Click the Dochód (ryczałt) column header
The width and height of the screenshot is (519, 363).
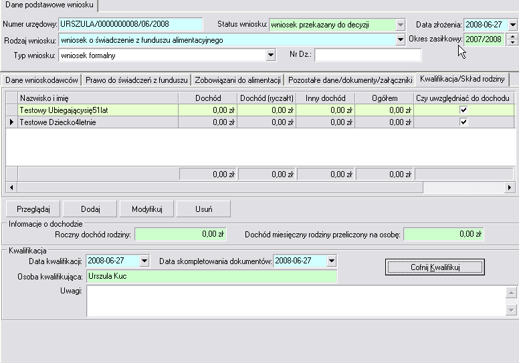[x=267, y=98]
